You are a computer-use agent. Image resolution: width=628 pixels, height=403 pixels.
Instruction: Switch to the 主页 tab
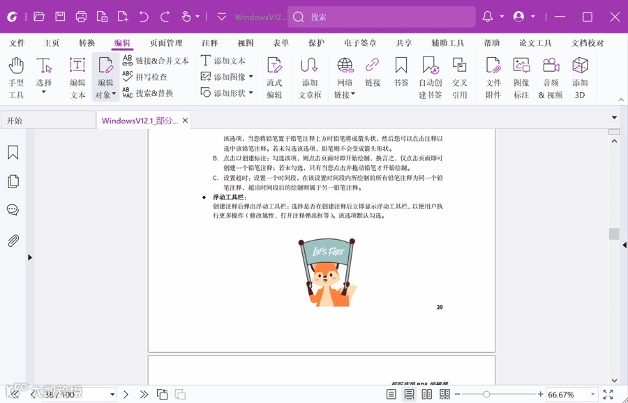coord(51,43)
